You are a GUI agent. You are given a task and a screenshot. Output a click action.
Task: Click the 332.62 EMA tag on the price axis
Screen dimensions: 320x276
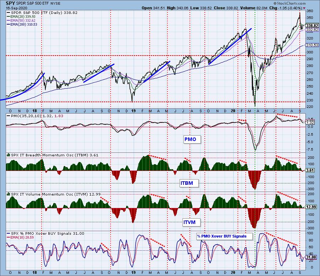tap(312, 30)
